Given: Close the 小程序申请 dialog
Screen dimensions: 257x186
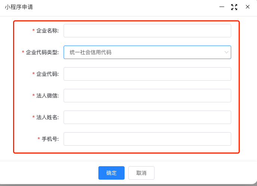Looking at the screenshot, I should [248, 7].
